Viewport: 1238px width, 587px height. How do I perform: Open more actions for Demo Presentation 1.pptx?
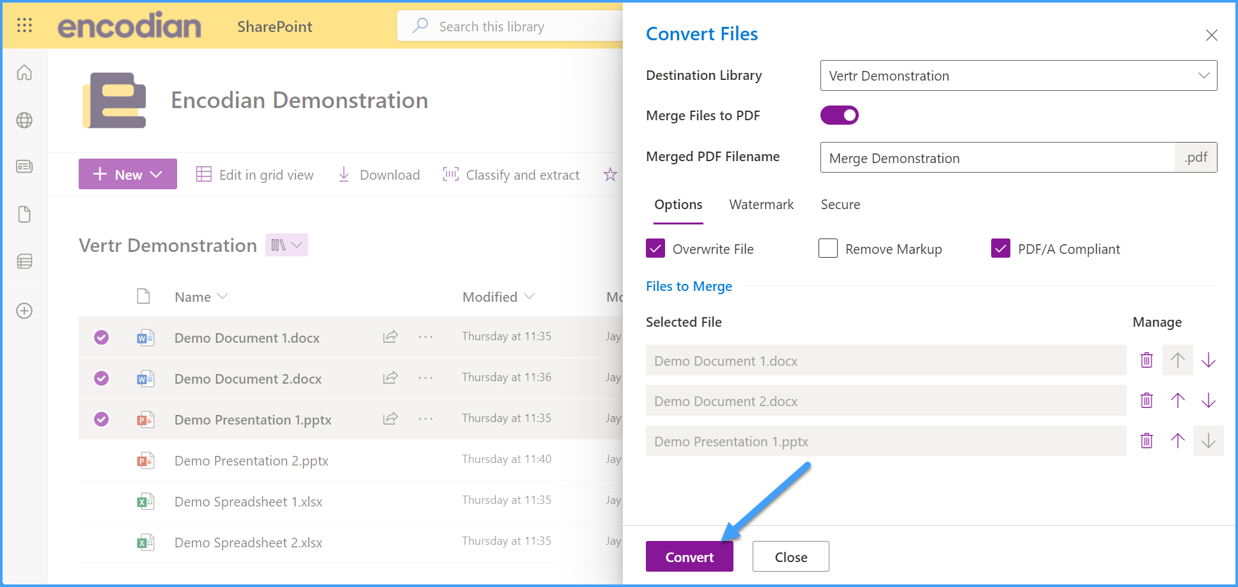(426, 419)
